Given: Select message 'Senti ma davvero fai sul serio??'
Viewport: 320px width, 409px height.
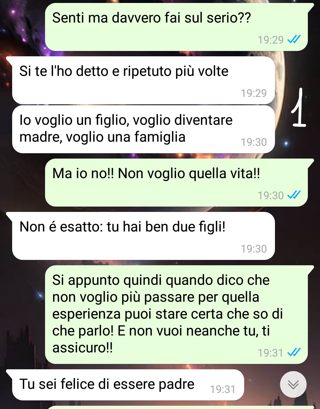Looking at the screenshot, I should 176,27.
